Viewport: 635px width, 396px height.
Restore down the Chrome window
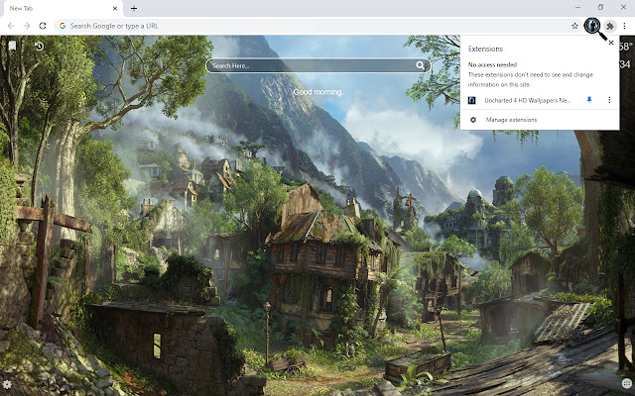600,7
